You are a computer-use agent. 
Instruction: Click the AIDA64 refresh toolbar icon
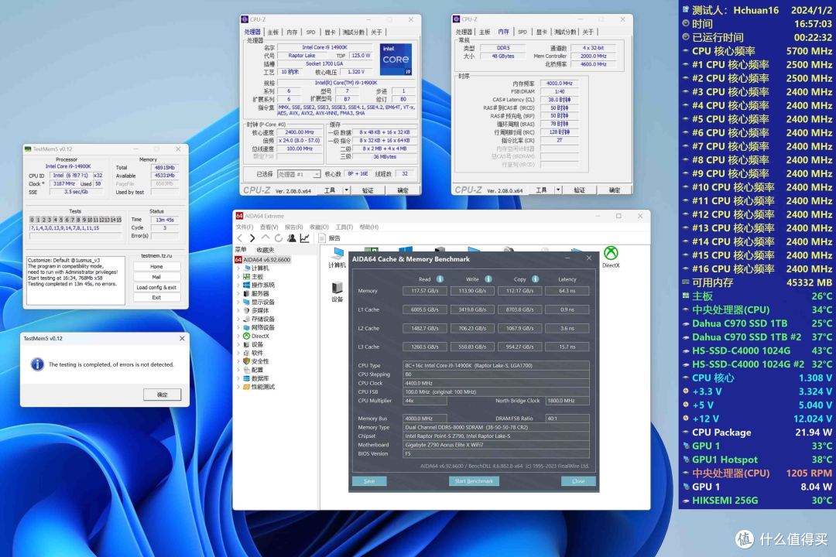click(x=279, y=238)
